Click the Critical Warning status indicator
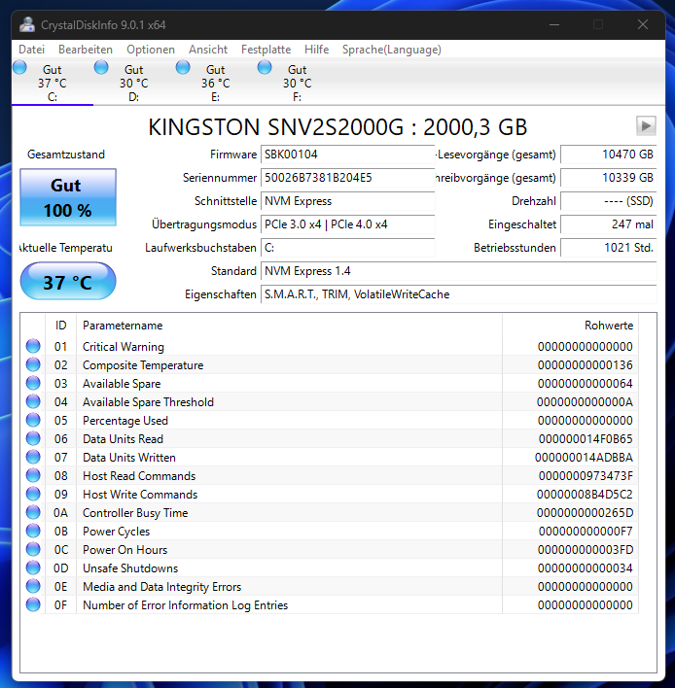The width and height of the screenshot is (675, 688). (x=33, y=346)
